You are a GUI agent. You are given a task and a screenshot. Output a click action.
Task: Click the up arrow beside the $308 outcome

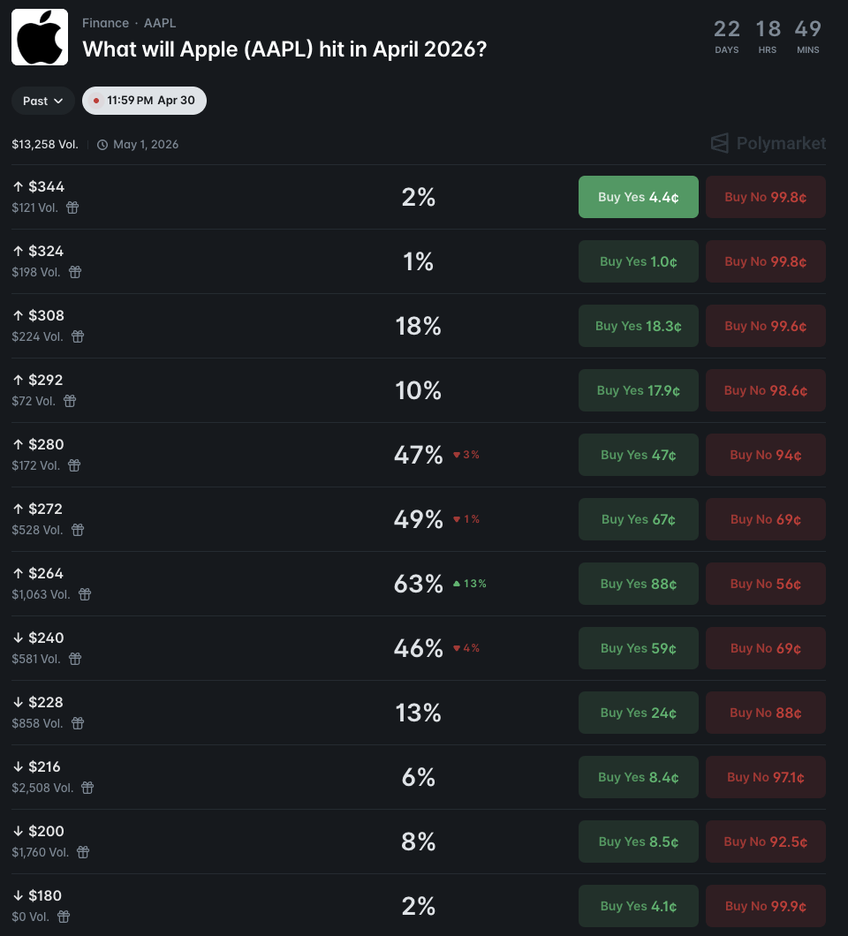pyautogui.click(x=19, y=314)
